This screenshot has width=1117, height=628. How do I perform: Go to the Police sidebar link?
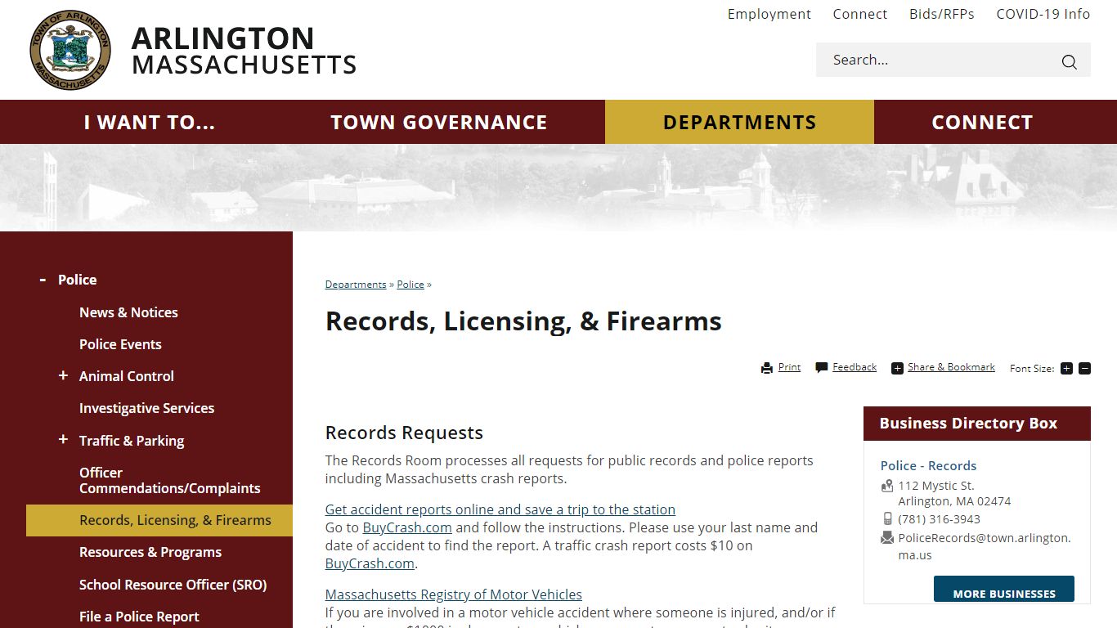[x=78, y=280]
